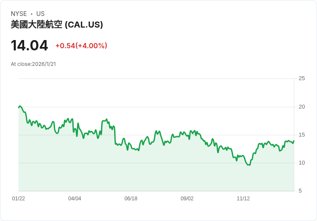Click the leftmost starting point of the green price line
This screenshot has height=221, width=317.
pos(19,107)
